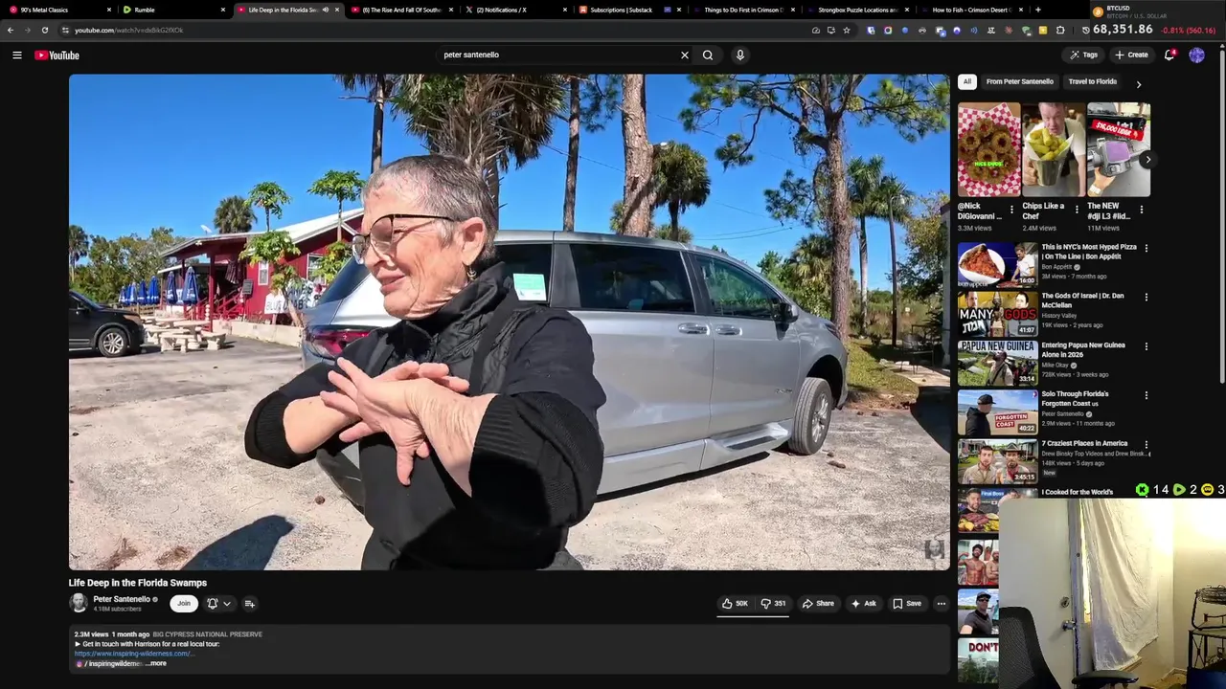Open Nick DiGiovanni onion rings Short

coord(989,149)
